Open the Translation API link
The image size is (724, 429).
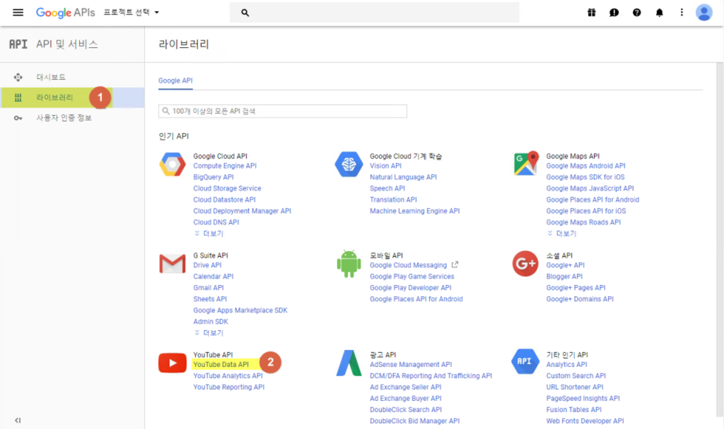click(x=393, y=200)
